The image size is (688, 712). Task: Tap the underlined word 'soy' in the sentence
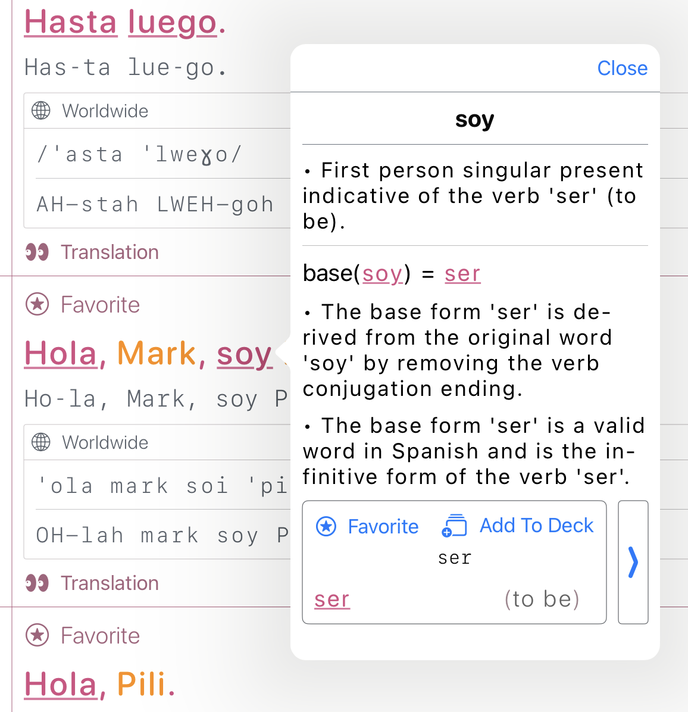tap(245, 354)
